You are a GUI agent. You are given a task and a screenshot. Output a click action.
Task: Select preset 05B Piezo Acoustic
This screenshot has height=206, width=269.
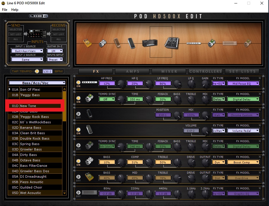pyautogui.click(x=35, y=182)
